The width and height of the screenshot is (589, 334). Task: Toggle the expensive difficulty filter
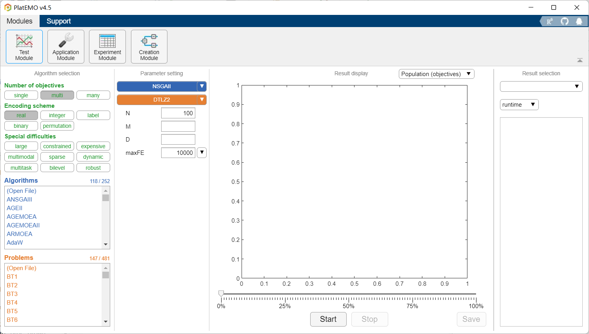click(x=93, y=146)
